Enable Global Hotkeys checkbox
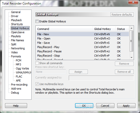Viewport: 140px width, 113px height. coord(37,21)
